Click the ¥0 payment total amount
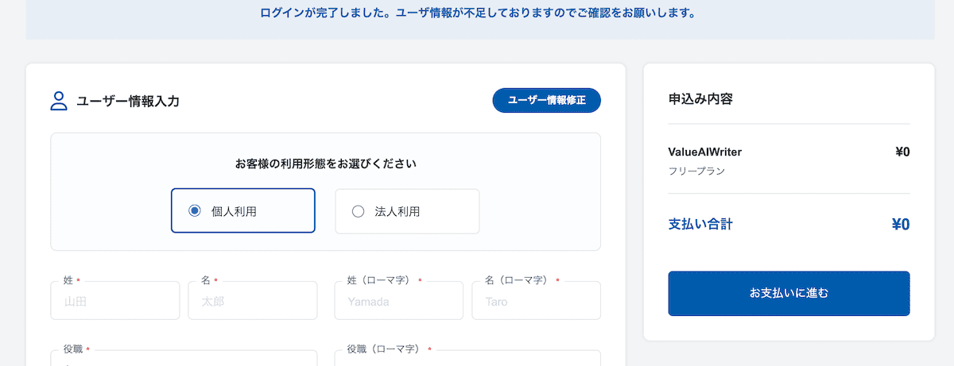 tap(900, 225)
